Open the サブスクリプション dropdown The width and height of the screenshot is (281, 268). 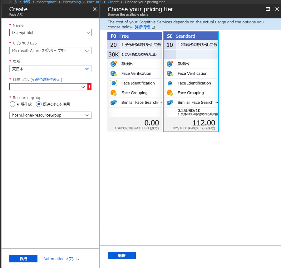click(50, 51)
